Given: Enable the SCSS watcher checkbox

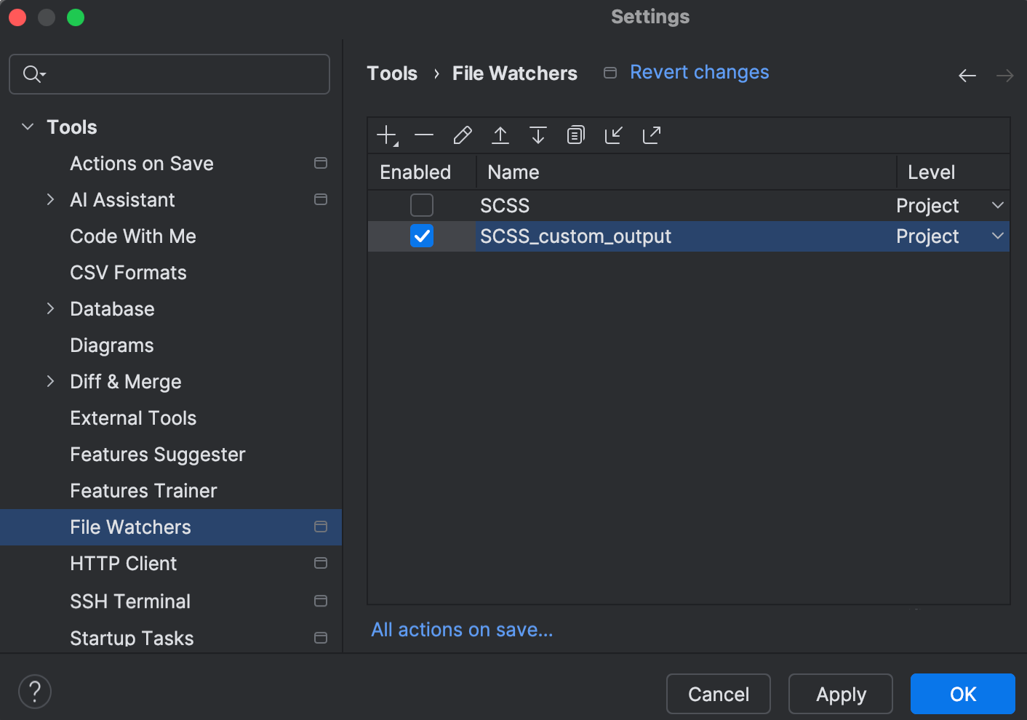Looking at the screenshot, I should coord(421,205).
